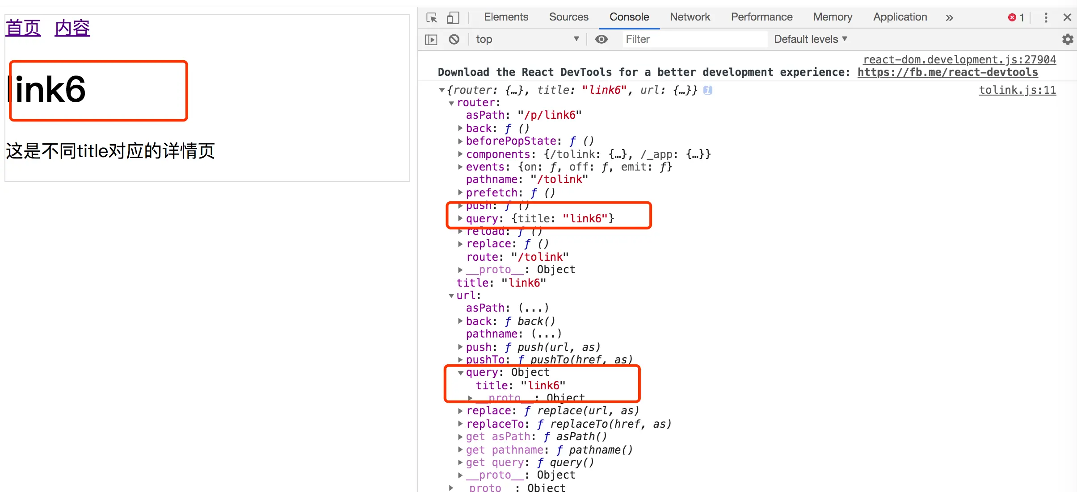The image size is (1077, 492).
Task: Open the DevTools three-dot menu
Action: point(1046,17)
